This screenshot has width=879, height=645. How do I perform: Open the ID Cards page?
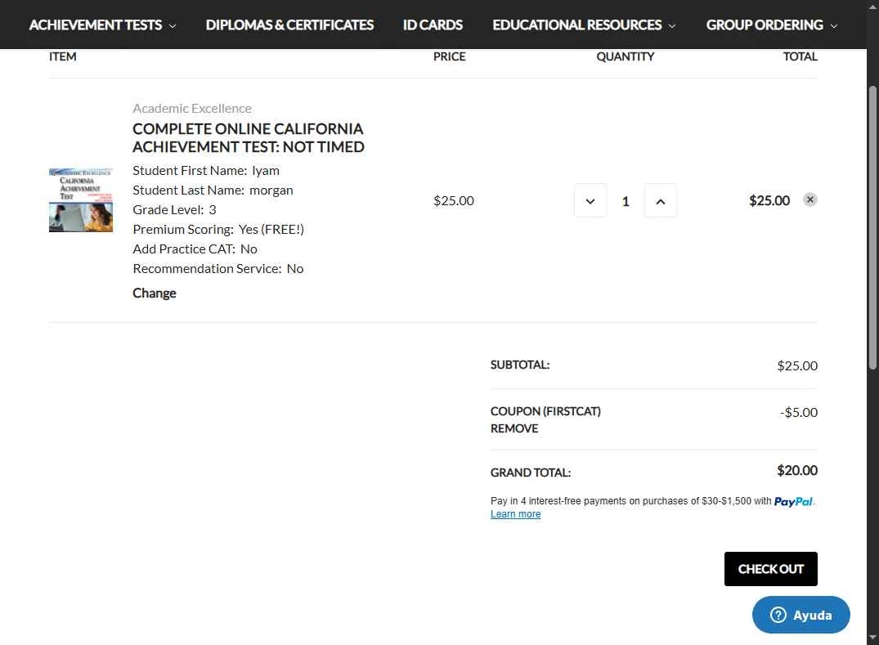point(433,25)
